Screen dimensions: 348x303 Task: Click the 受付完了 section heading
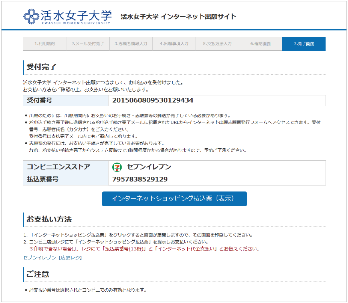coord(41,67)
